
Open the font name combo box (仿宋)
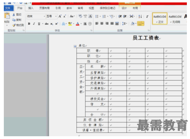[x=36, y=16]
